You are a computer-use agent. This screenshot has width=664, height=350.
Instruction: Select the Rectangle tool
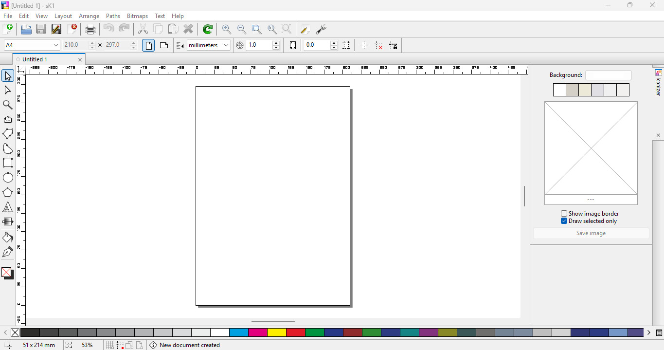(8, 163)
